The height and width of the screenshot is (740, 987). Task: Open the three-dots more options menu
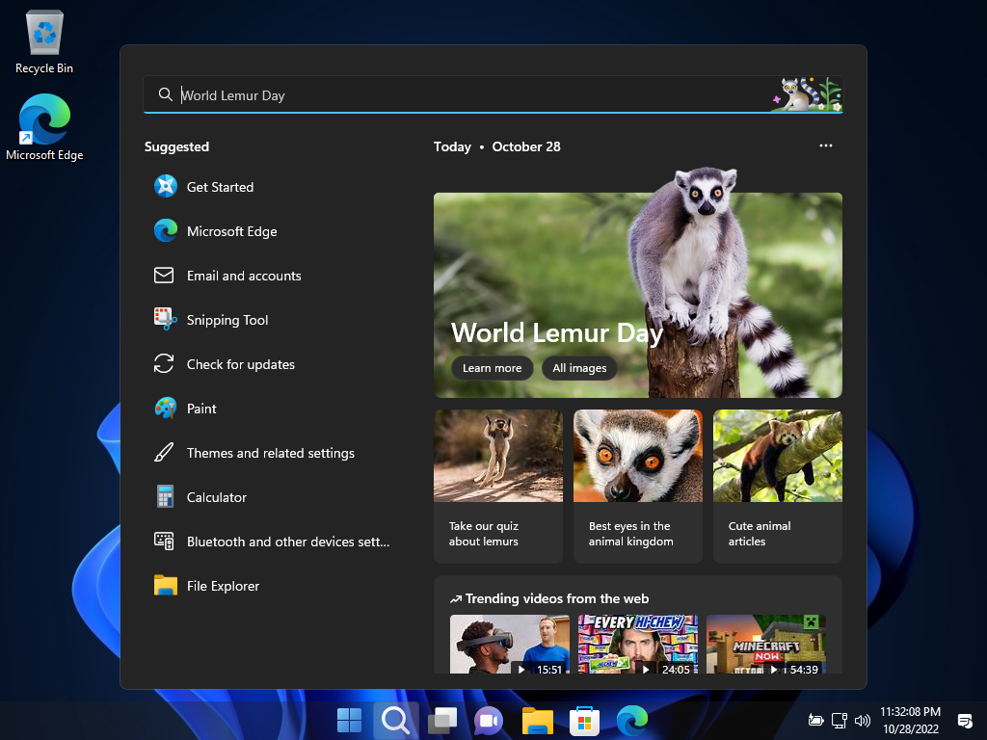point(826,146)
